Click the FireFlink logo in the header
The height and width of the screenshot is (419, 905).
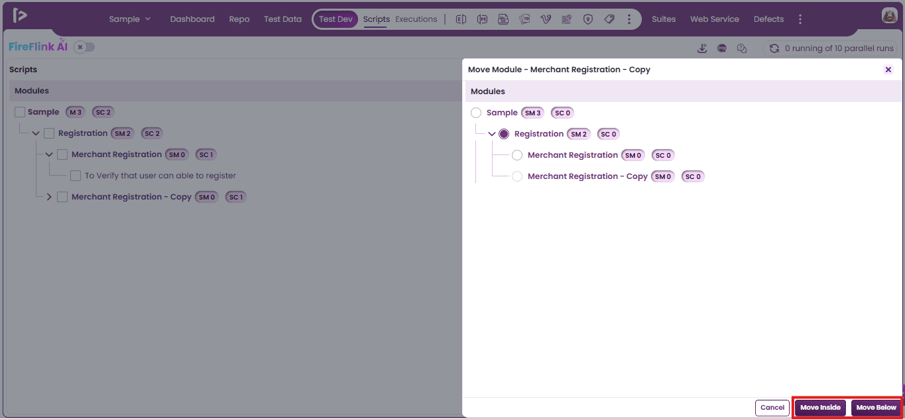coord(20,15)
